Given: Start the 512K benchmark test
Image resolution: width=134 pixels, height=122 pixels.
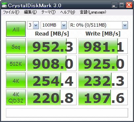Looking at the screenshot, I should 16,63.
